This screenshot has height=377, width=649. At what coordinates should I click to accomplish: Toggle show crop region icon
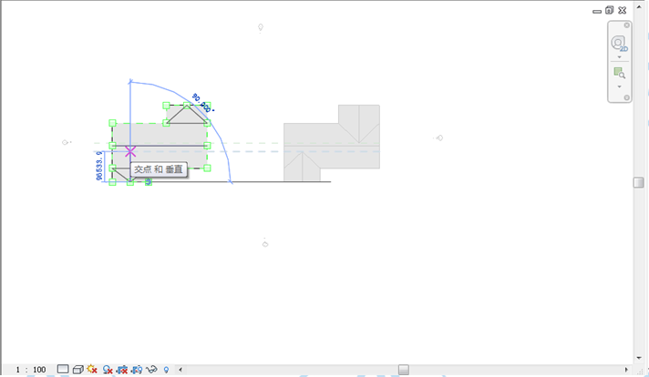(137, 370)
